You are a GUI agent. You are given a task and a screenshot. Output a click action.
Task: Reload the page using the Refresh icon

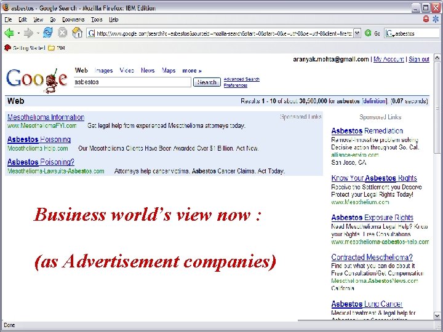(x=47, y=33)
